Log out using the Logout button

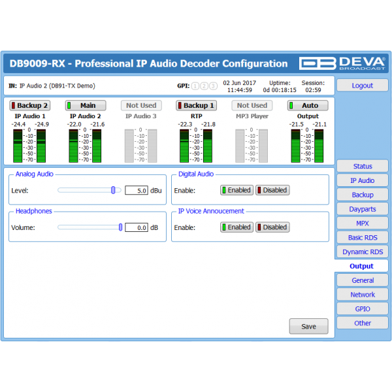[x=362, y=86]
